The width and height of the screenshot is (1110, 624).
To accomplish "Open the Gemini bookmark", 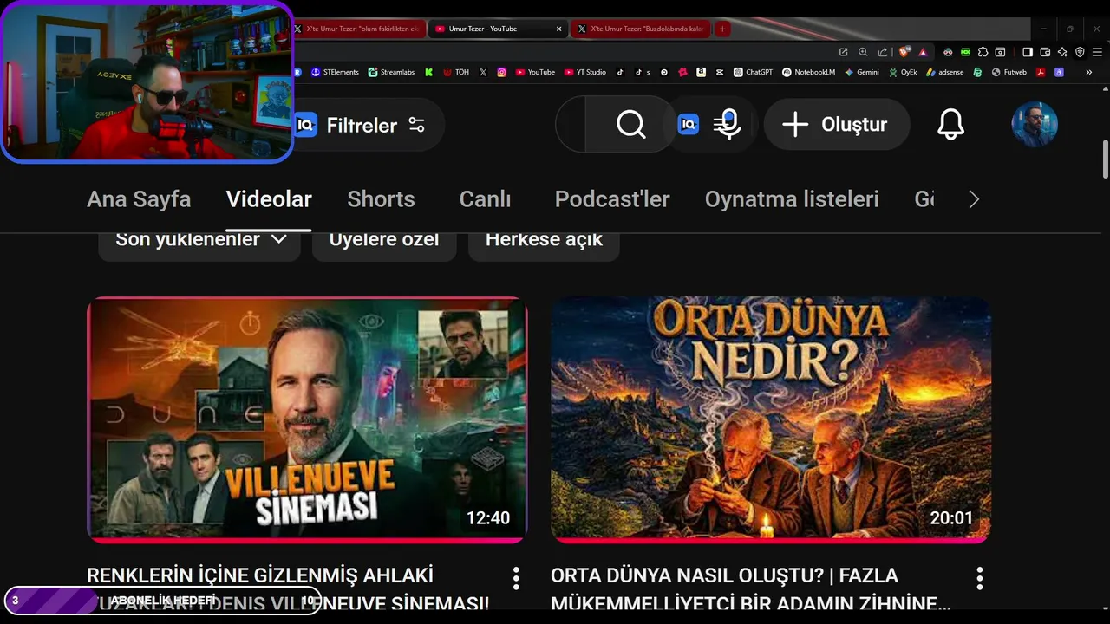I will pos(861,72).
